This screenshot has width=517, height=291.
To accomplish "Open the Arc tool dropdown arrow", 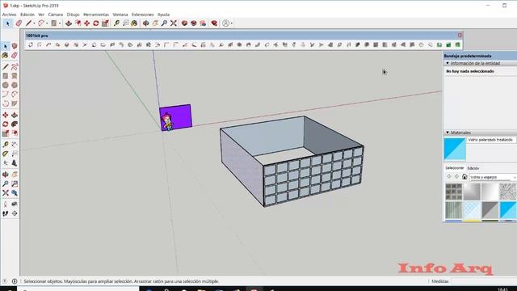I will (x=47, y=23).
